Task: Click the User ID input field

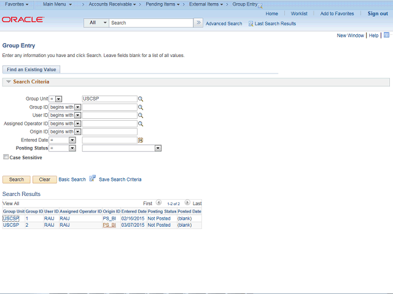Action: click(x=110, y=115)
